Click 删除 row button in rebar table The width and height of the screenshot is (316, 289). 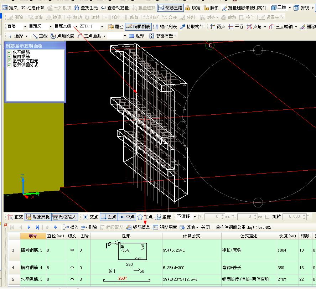coord(89,227)
